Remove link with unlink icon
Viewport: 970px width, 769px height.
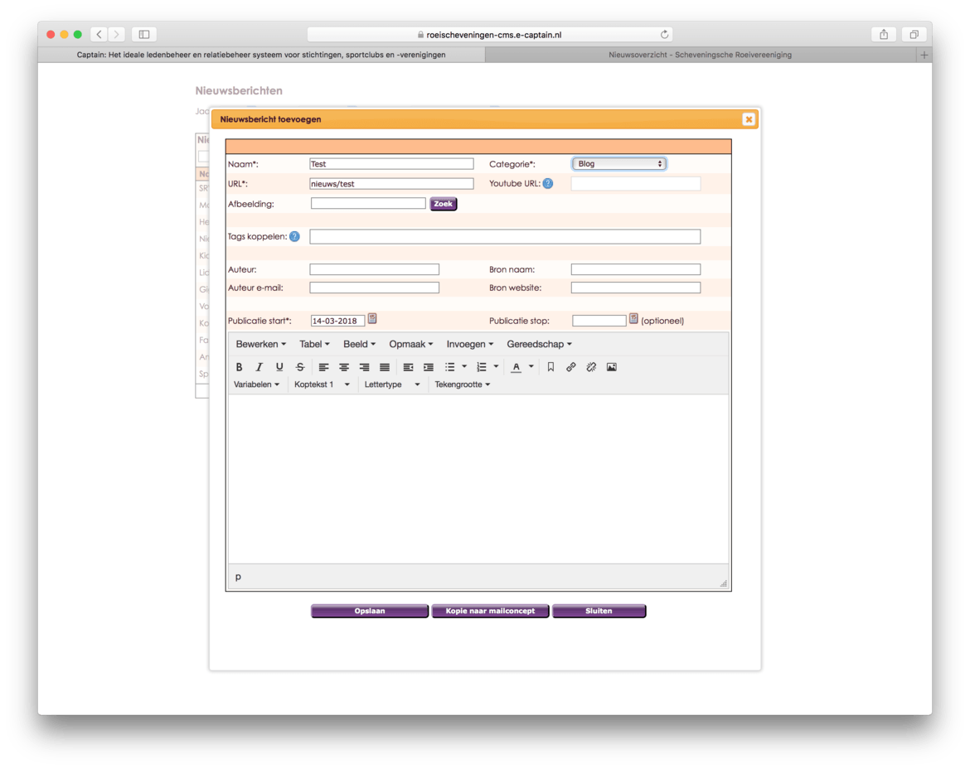(591, 367)
